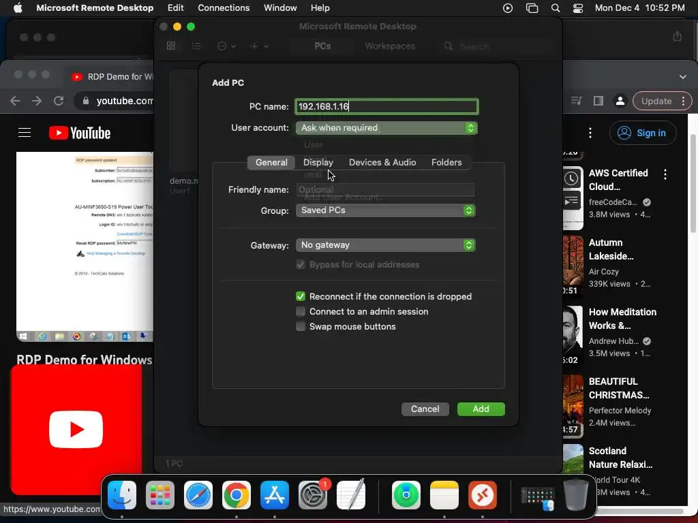This screenshot has height=523, width=698.
Task: Open YouTube settings three-dot menu
Action: 590,133
